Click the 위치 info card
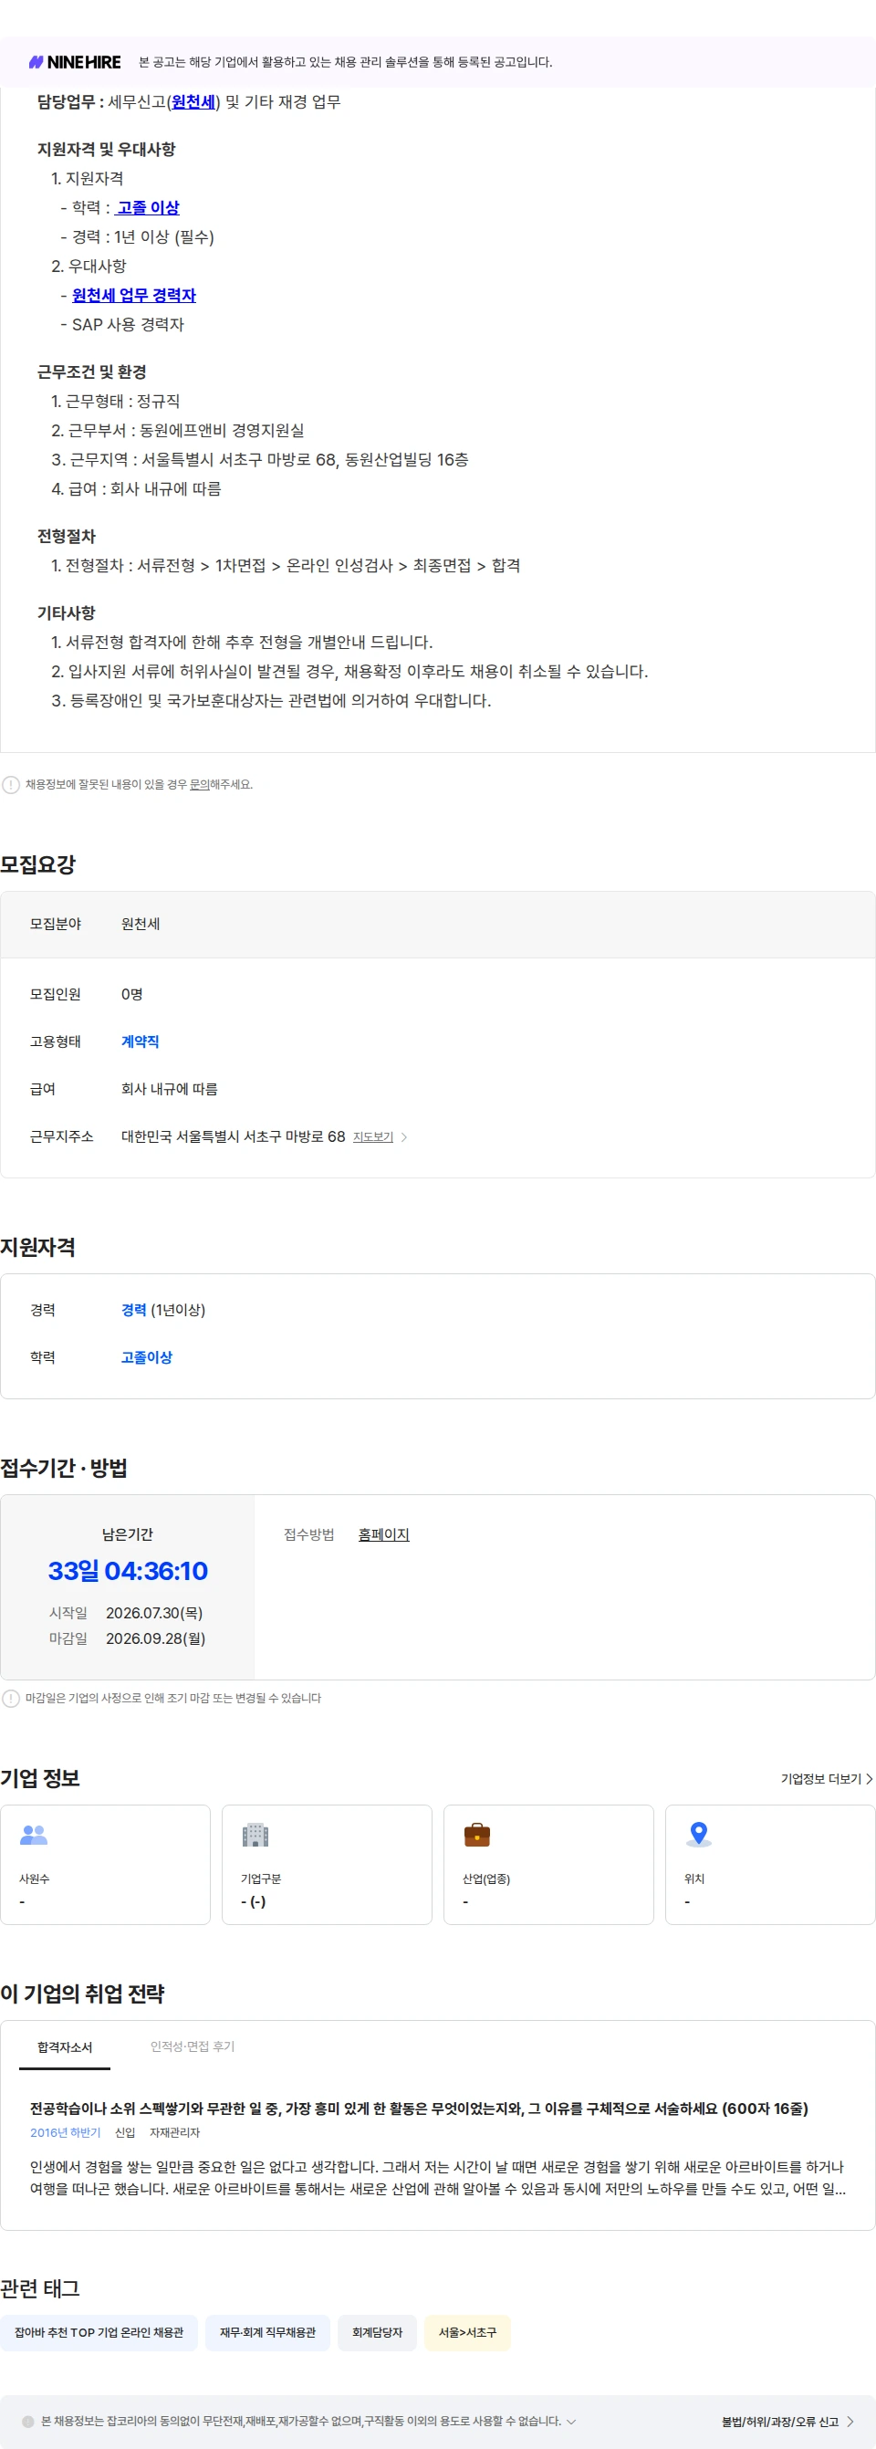This screenshot has height=2449, width=876. coord(770,1864)
